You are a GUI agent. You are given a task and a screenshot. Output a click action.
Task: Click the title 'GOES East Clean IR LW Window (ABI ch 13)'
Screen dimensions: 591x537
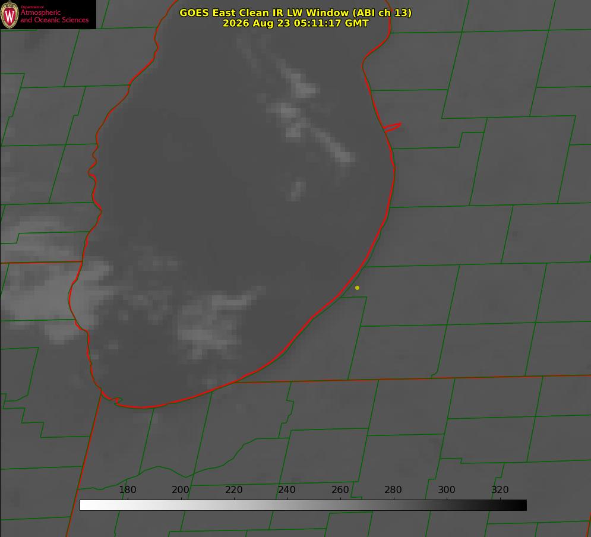[296, 12]
